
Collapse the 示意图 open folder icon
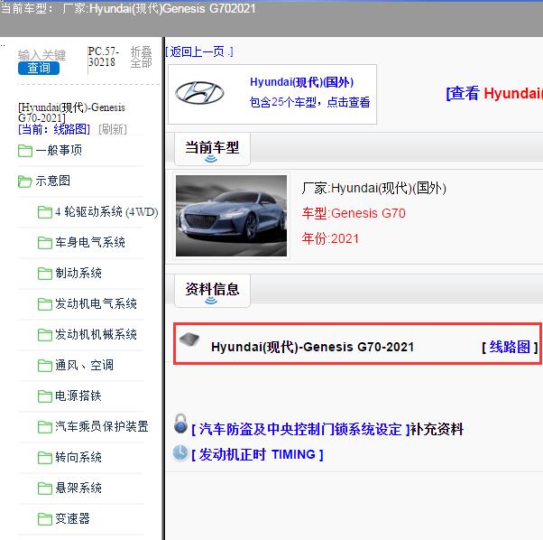(x=25, y=182)
